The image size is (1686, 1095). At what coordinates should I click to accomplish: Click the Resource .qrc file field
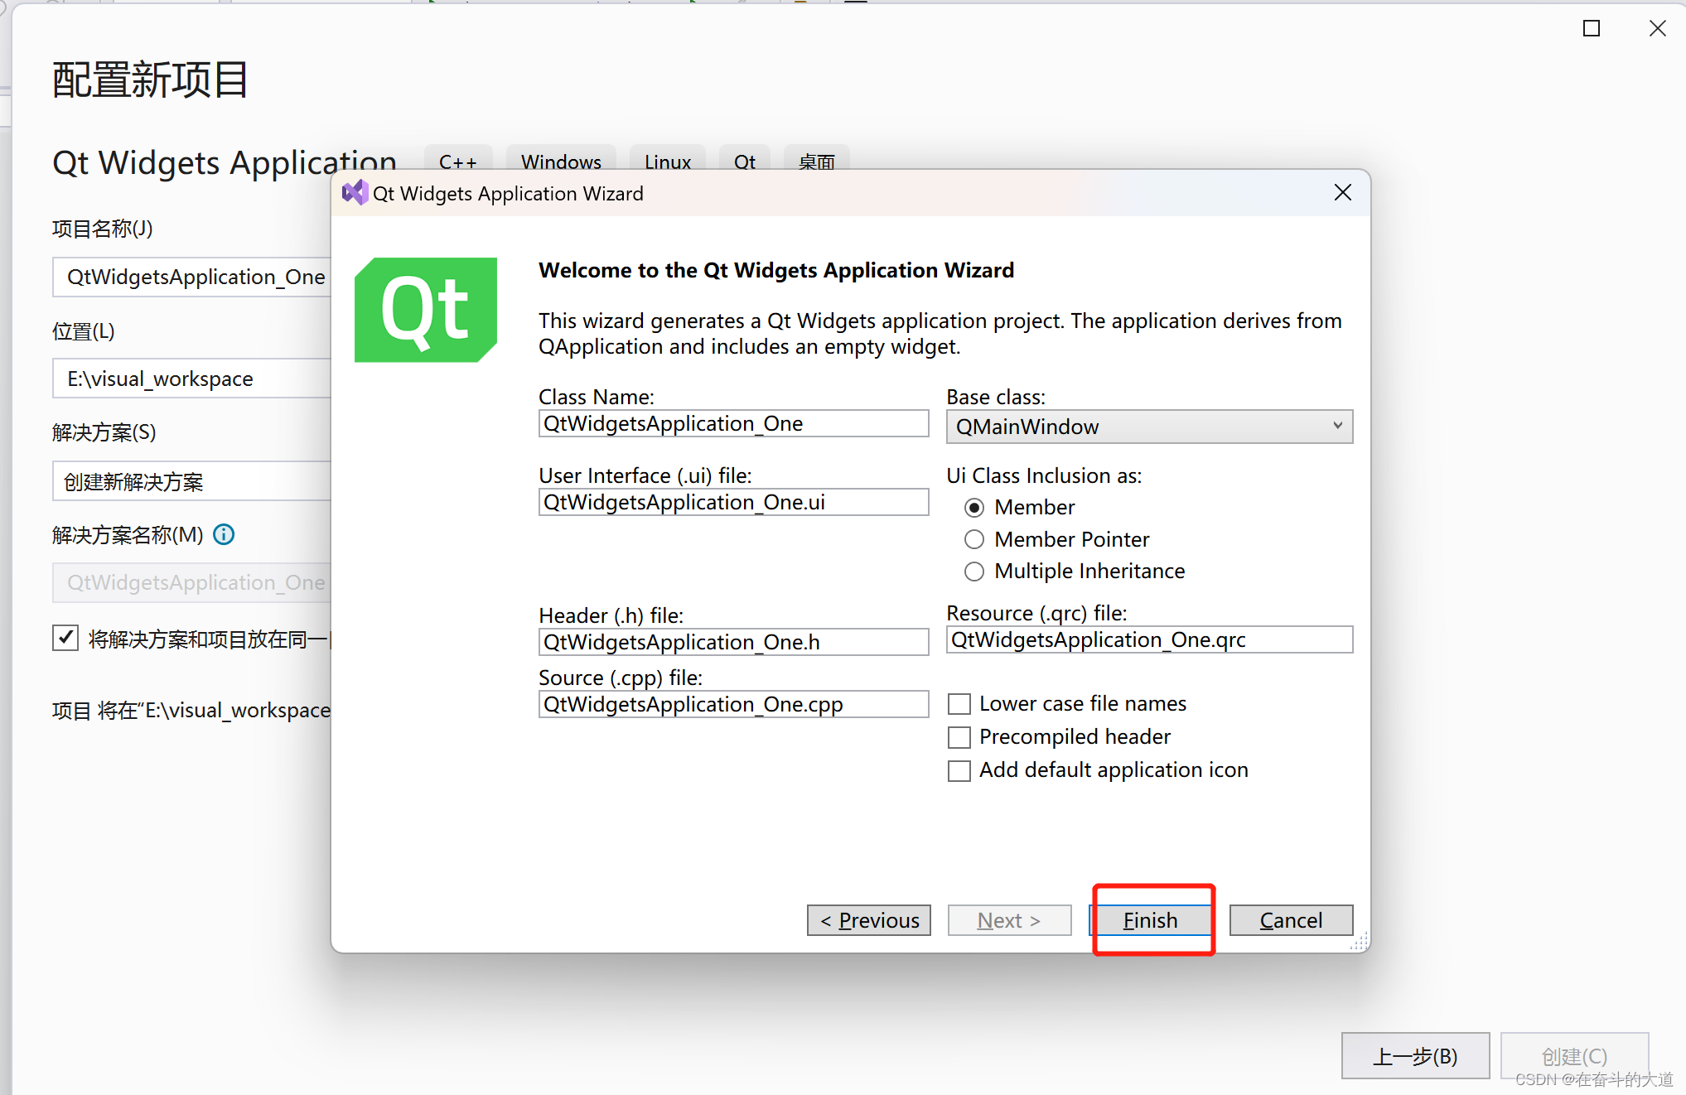[x=1148, y=639]
